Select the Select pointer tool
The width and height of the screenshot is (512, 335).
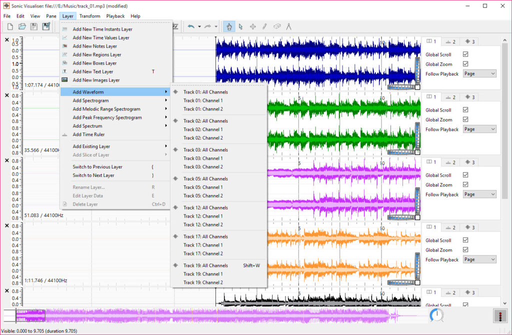[x=241, y=27]
